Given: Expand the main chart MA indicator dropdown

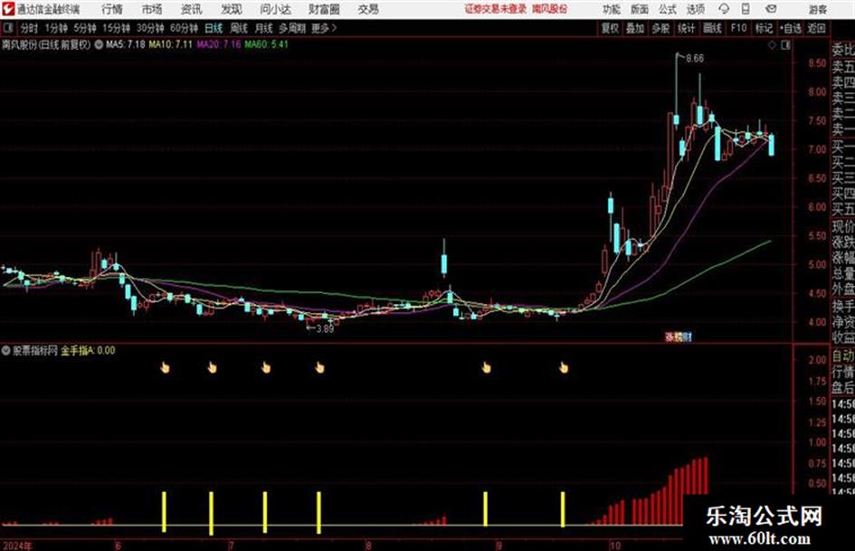Looking at the screenshot, I should pos(99,44).
